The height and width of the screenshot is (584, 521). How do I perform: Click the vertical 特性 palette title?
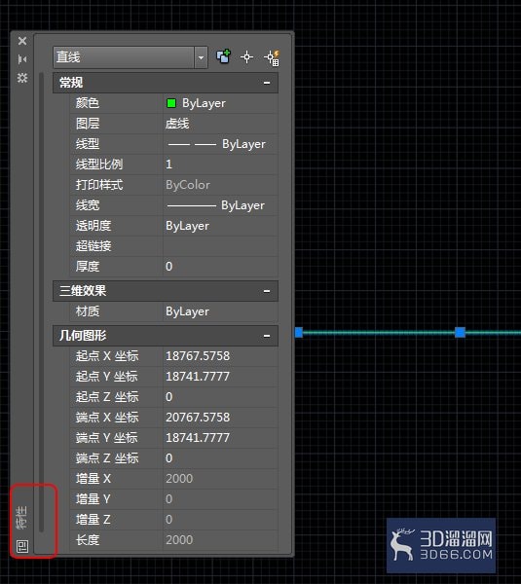pos(22,518)
